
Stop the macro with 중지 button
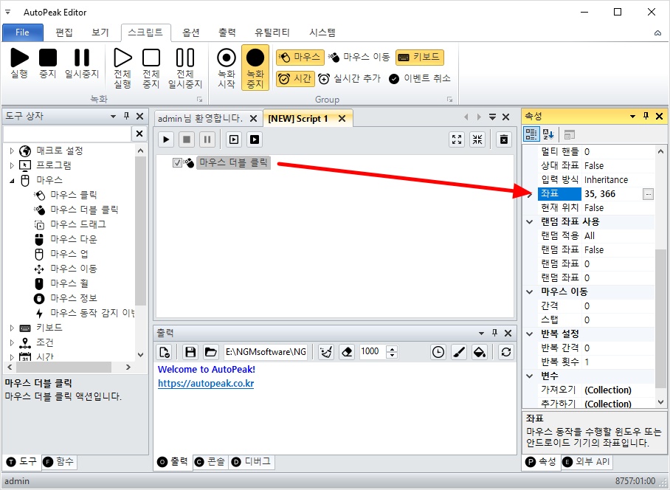coord(48,63)
